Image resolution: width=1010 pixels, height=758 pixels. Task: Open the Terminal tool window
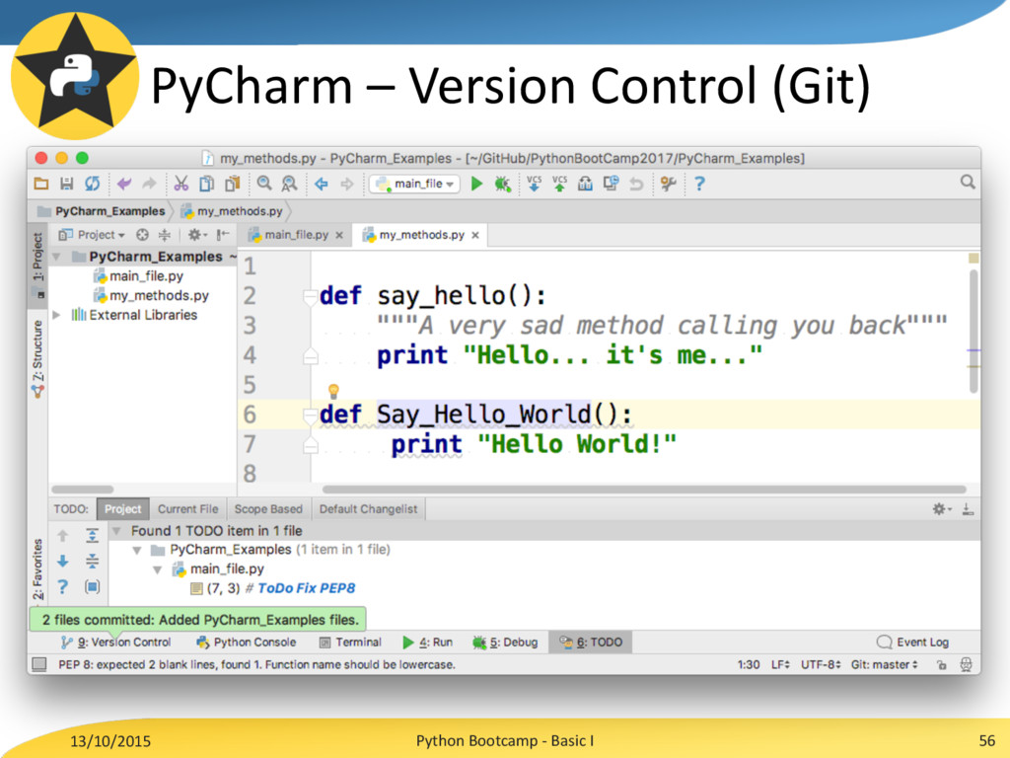click(350, 643)
